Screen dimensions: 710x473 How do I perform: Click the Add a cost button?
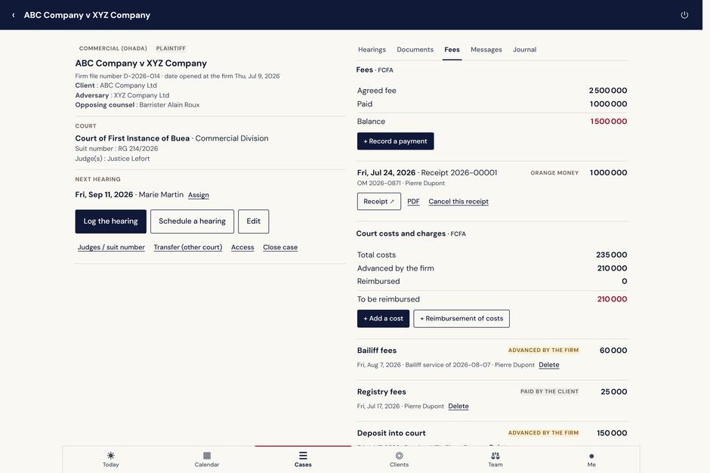[383, 319]
